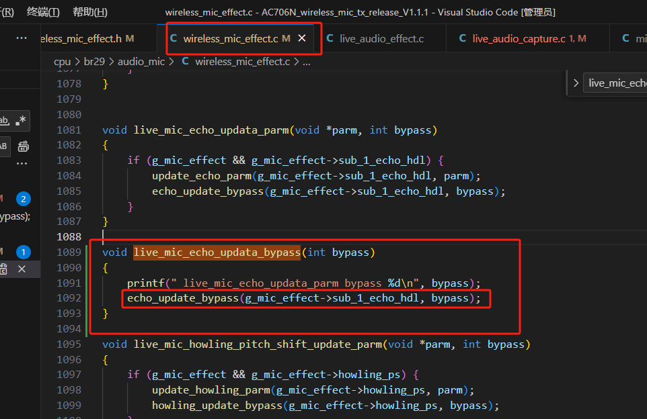
Task: Click the blue badge showing 1 result
Action: point(24,252)
